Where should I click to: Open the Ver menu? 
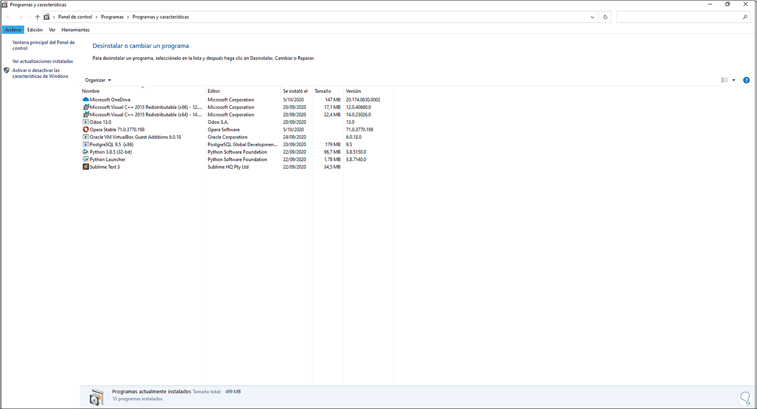[52, 30]
